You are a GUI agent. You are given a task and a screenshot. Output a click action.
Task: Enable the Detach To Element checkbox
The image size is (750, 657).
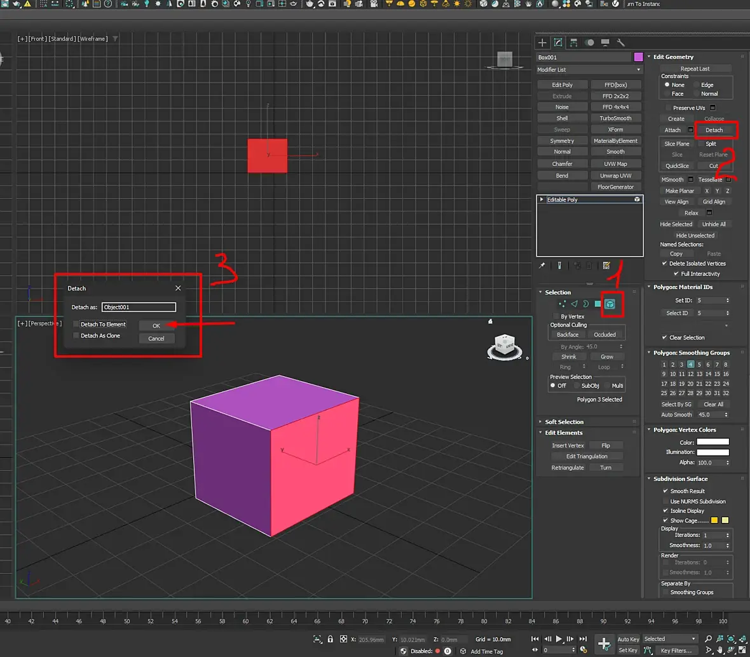point(77,324)
